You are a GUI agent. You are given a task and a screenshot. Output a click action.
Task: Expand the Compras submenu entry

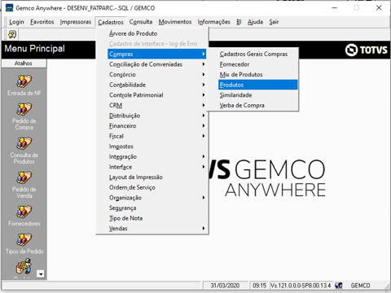156,54
